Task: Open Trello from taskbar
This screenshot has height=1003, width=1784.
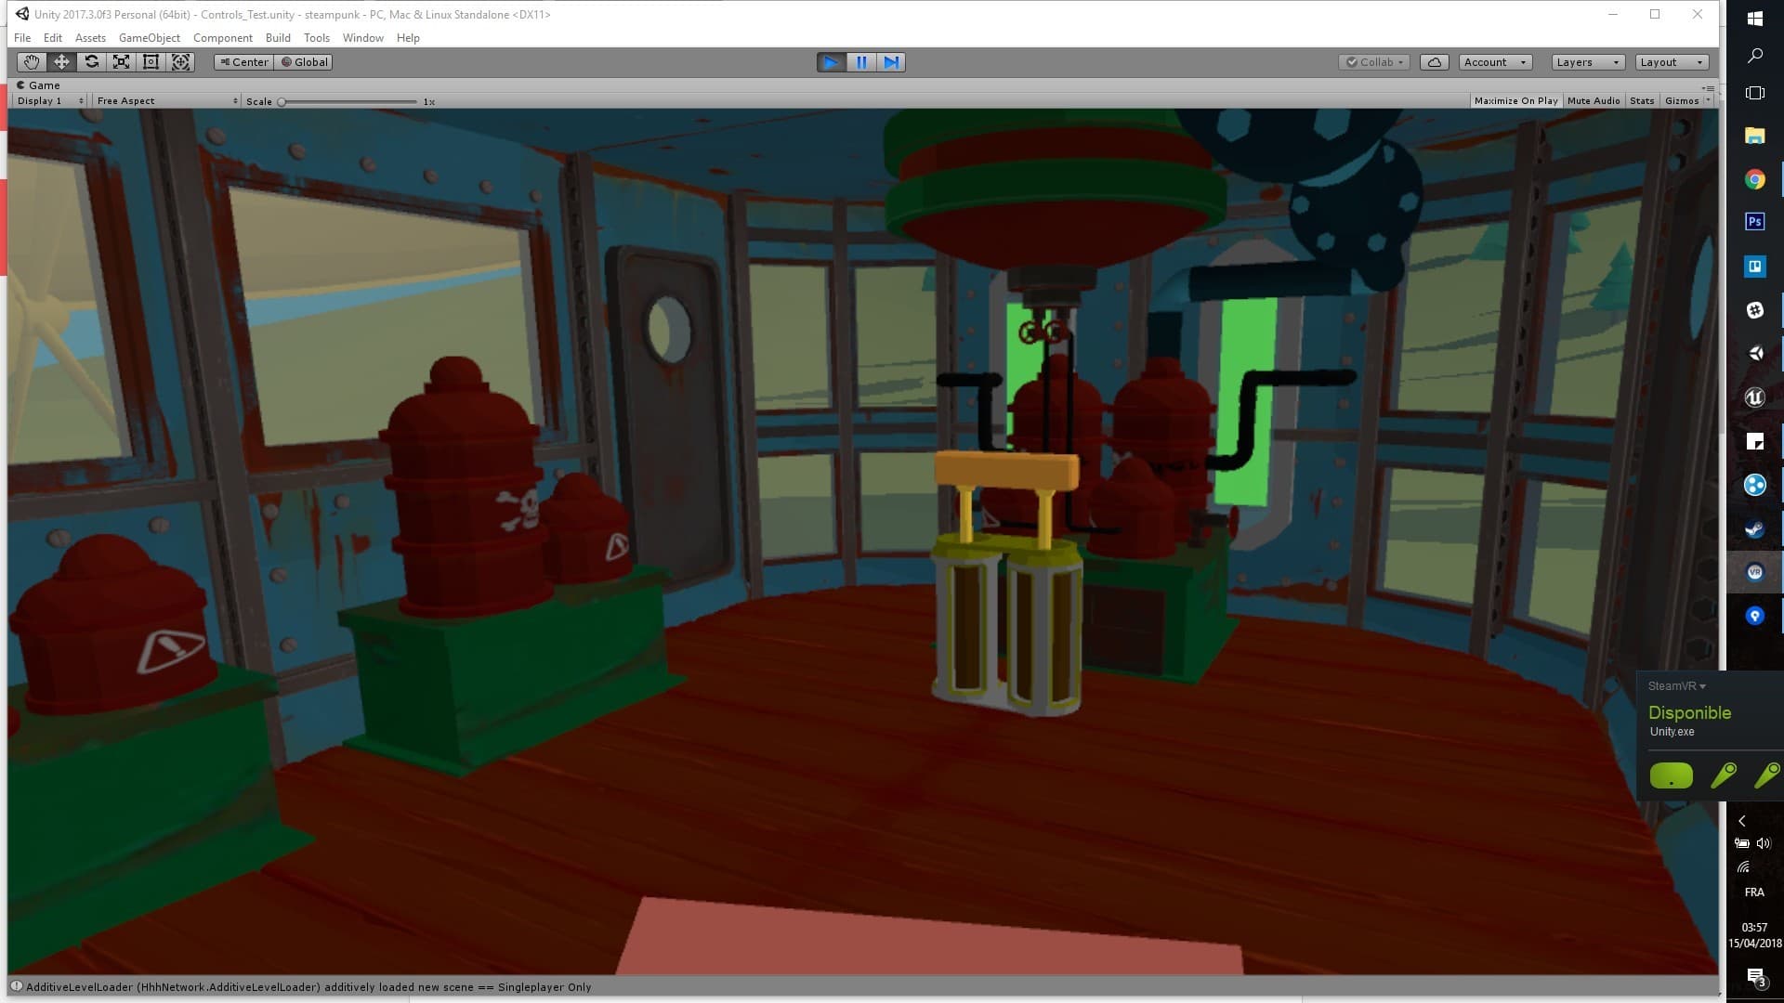Action: pos(1755,267)
